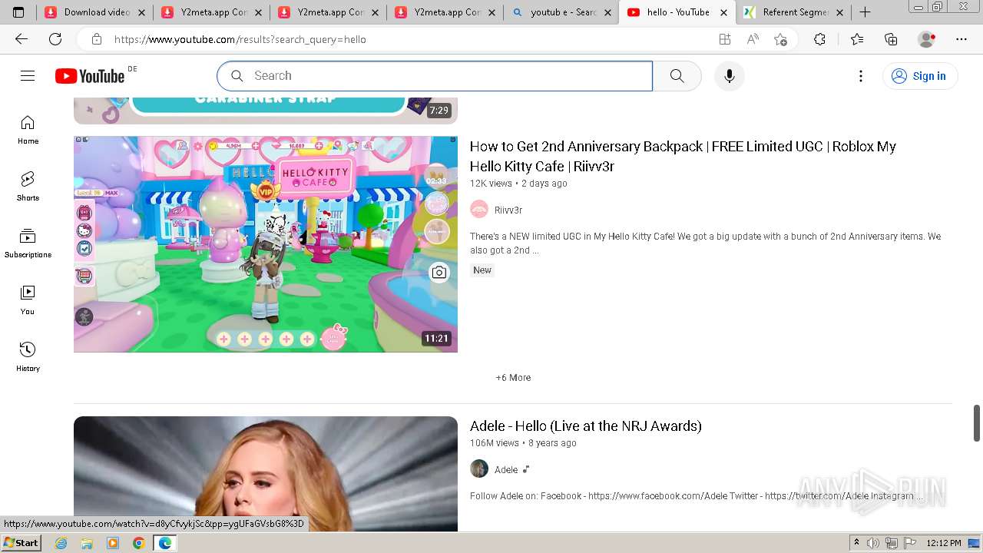Open the browser Extensions icon

(819, 39)
